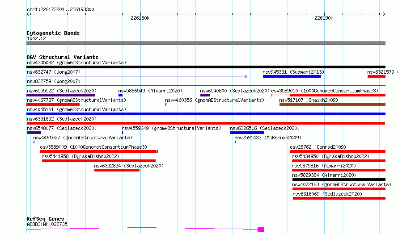Click nsv6321579 red variant bar
The height and width of the screenshot is (234, 398).
click(377, 76)
